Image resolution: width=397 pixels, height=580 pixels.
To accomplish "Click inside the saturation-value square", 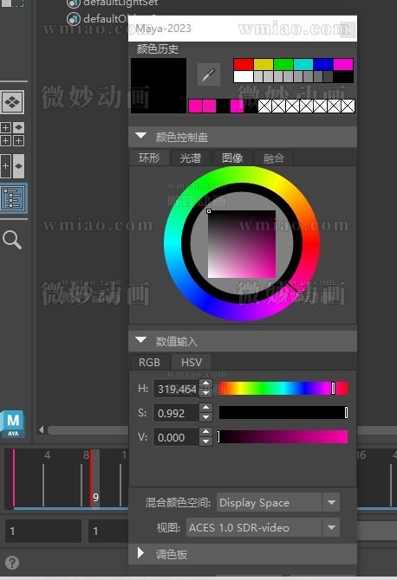I will coord(242,244).
